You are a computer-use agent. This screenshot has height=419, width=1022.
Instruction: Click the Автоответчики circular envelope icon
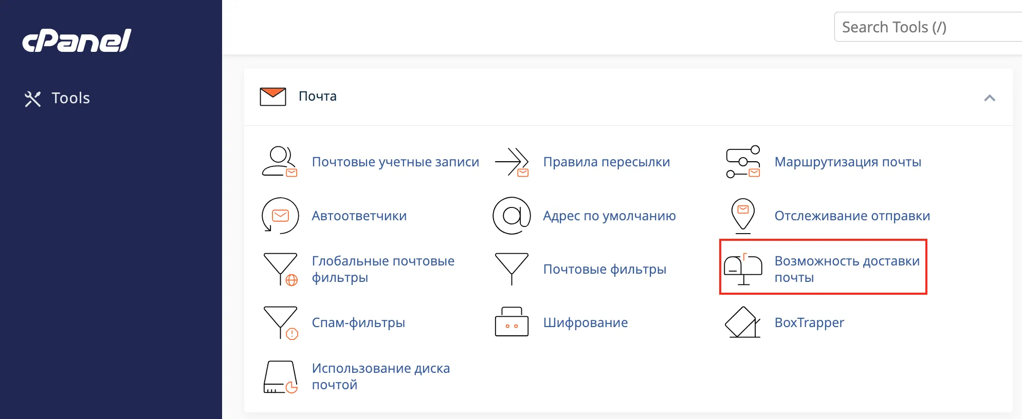coord(280,216)
